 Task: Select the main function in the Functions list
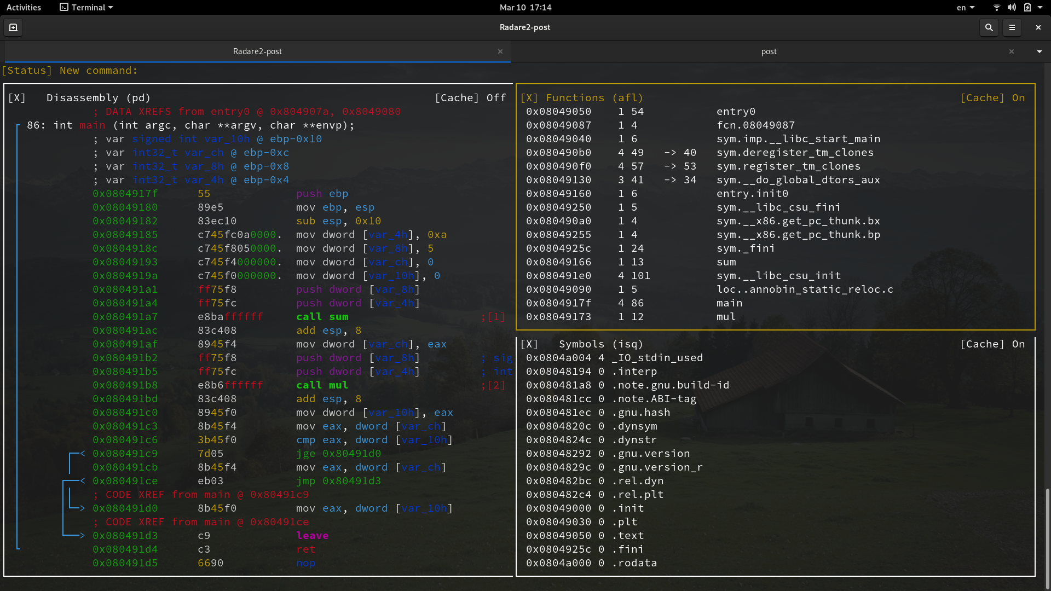(729, 303)
